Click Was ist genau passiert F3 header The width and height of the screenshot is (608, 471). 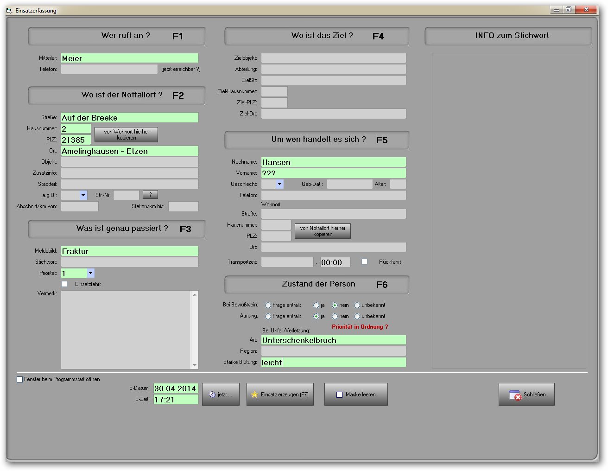pyautogui.click(x=117, y=229)
